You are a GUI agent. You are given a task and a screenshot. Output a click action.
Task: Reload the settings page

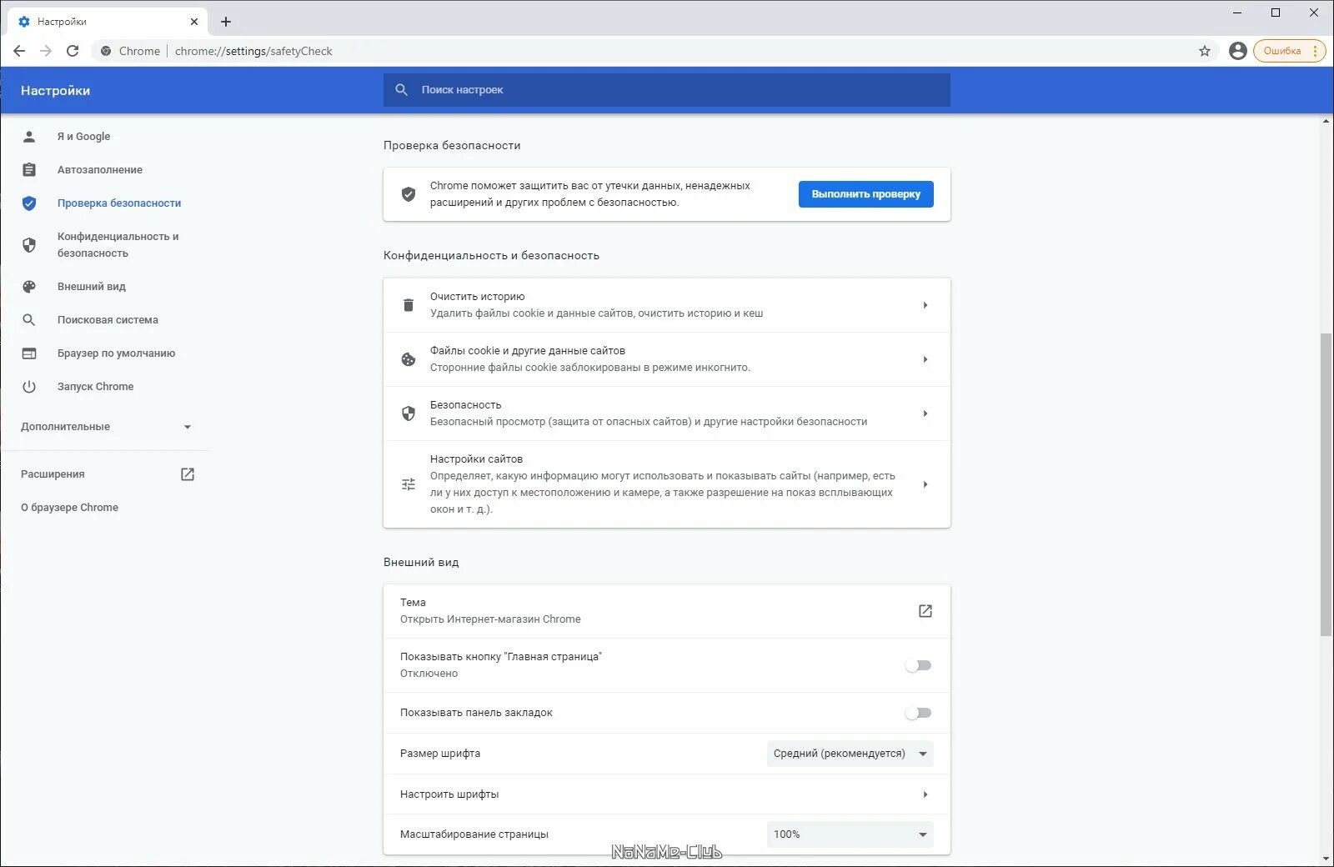pyautogui.click(x=73, y=51)
